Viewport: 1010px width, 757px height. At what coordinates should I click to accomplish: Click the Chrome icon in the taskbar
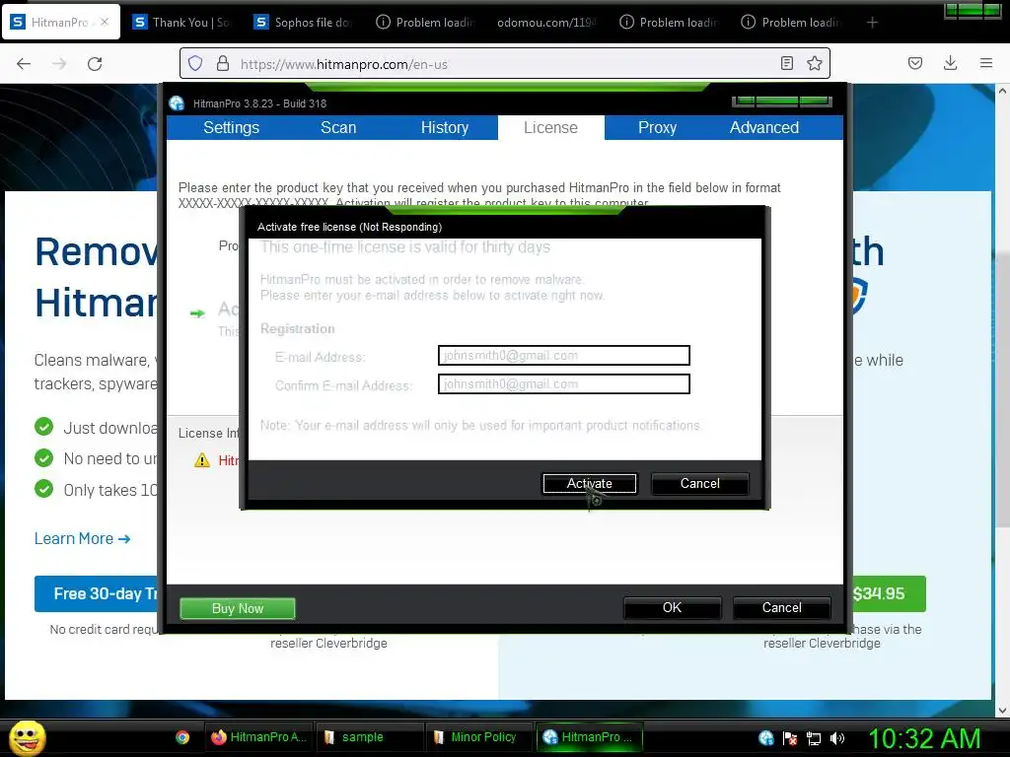182,737
